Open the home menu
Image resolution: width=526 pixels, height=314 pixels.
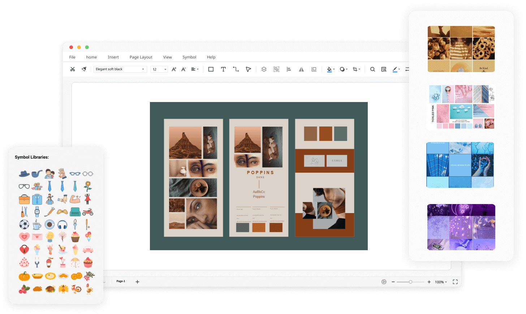(91, 57)
